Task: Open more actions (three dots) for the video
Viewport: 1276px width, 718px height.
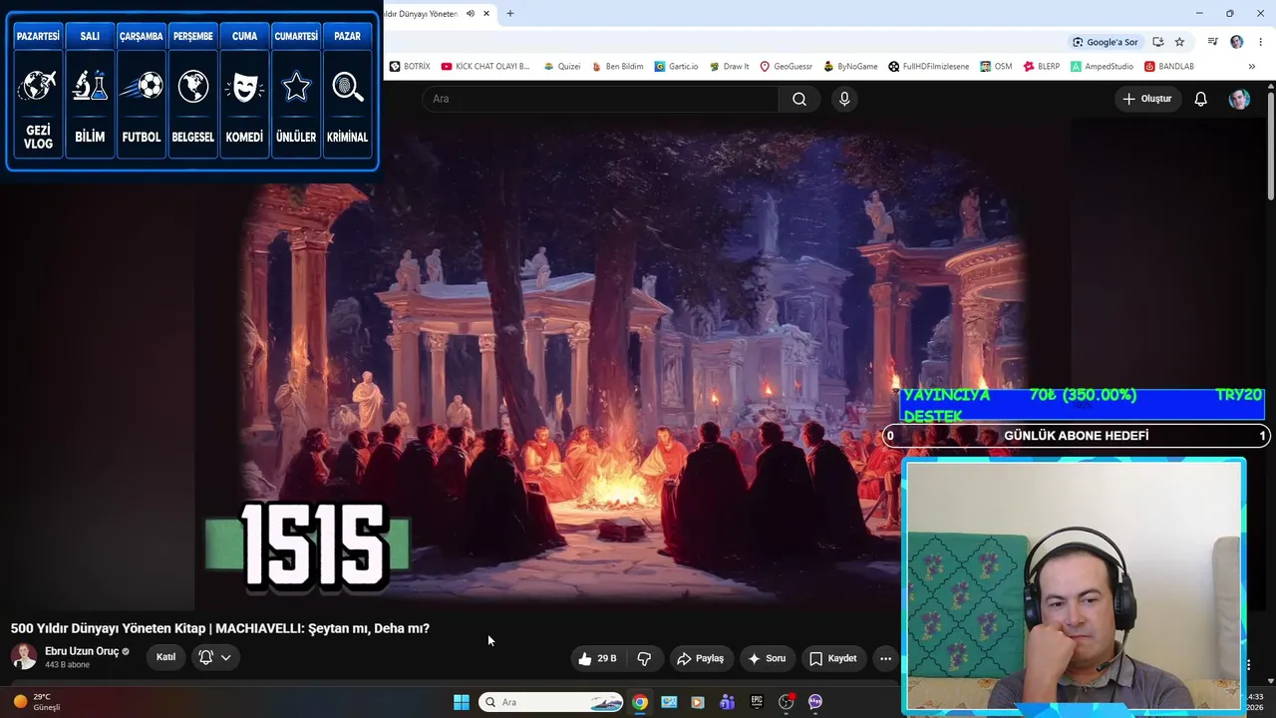Action: (x=885, y=658)
